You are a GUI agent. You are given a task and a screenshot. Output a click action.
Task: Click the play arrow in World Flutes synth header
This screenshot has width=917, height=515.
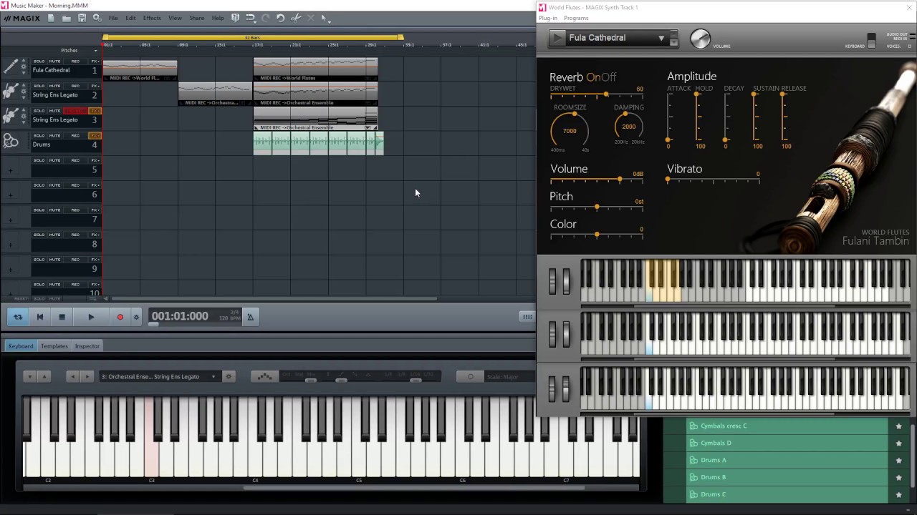557,38
